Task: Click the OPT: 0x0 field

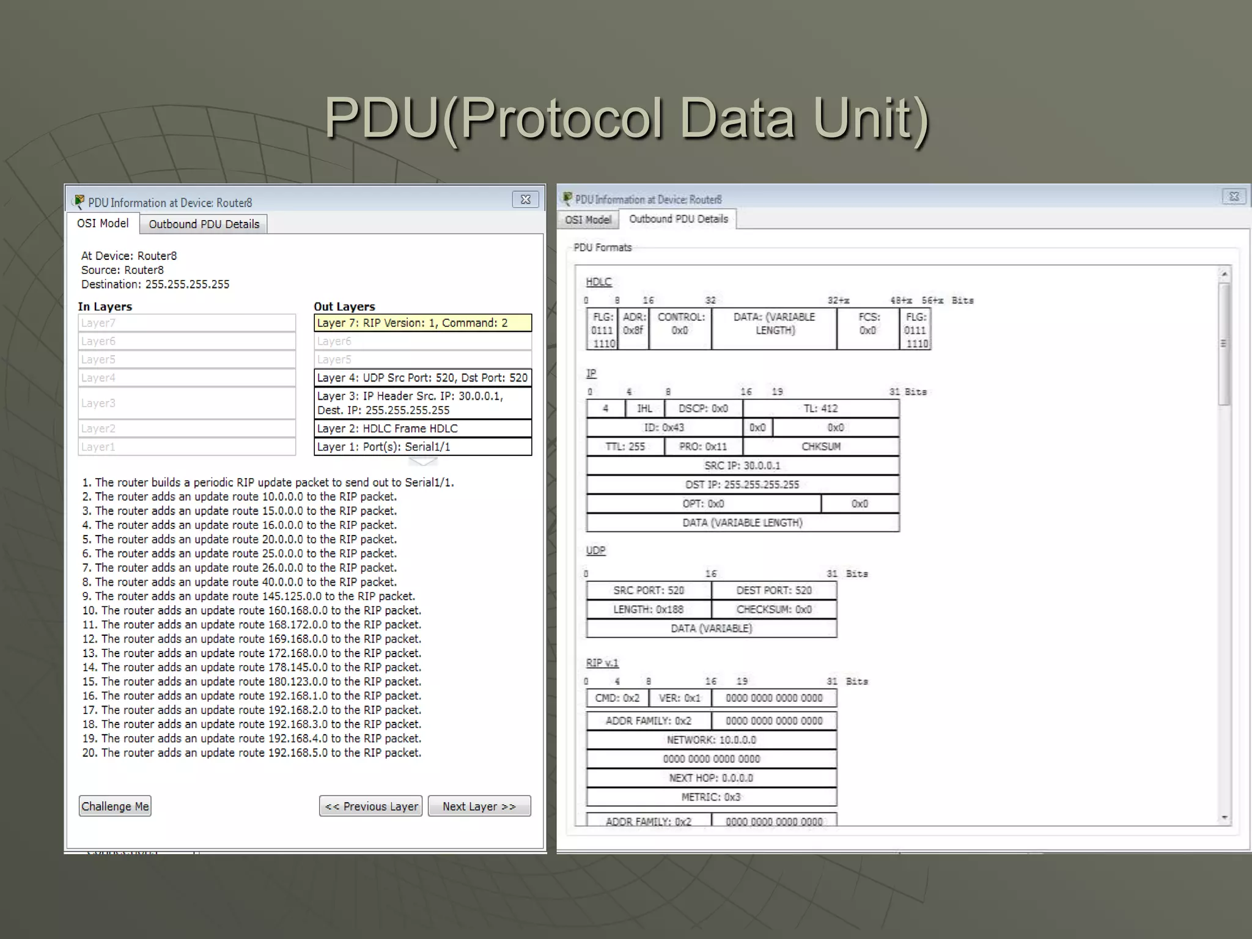Action: click(x=704, y=504)
